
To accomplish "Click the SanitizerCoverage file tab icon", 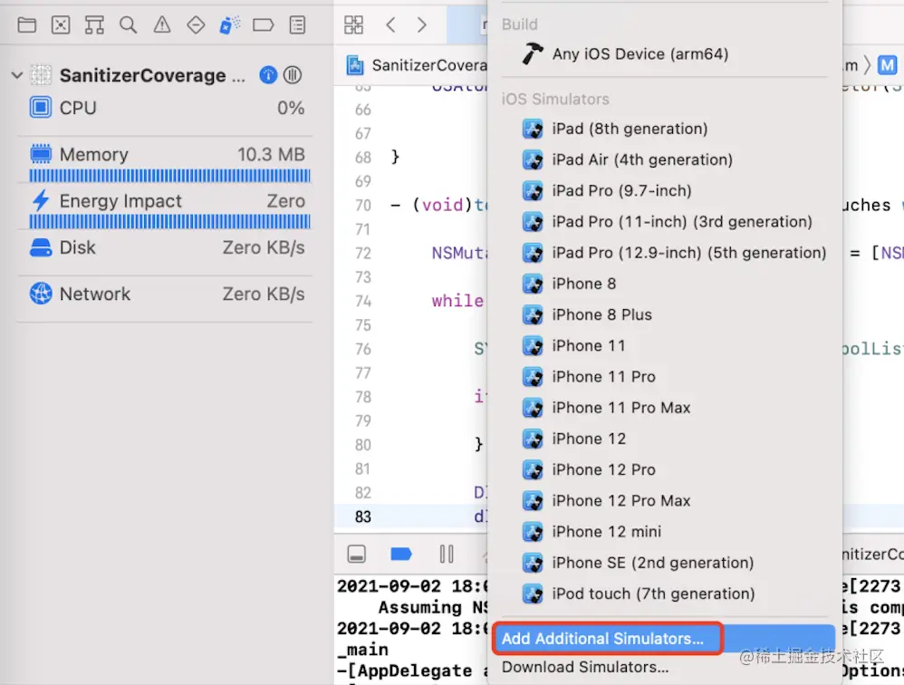I will (x=354, y=65).
